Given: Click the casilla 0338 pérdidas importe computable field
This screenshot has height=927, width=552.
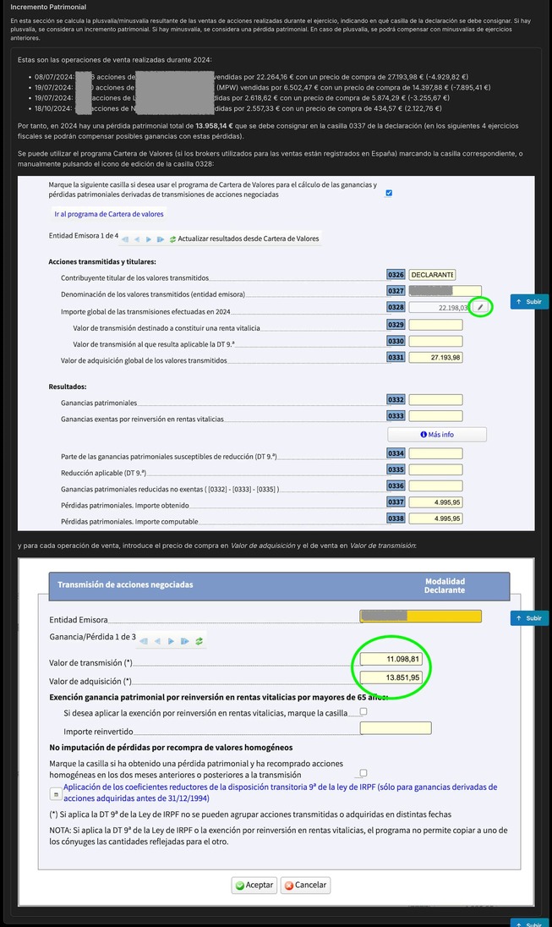Looking at the screenshot, I should click(x=435, y=518).
